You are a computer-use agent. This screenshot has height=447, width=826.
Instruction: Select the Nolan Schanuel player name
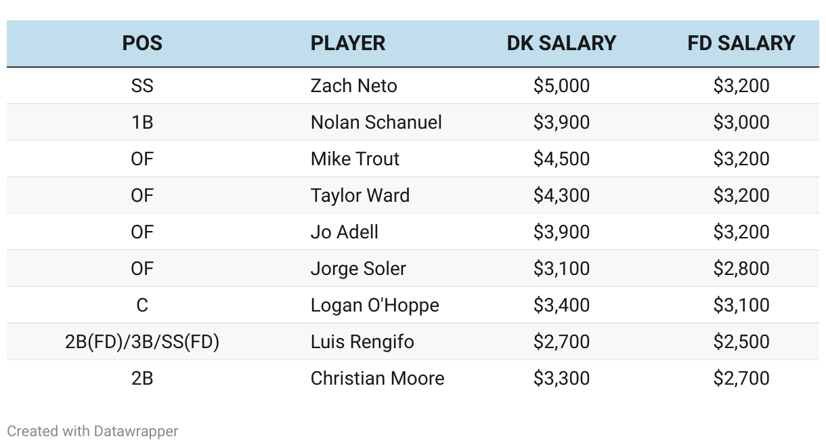(x=376, y=123)
